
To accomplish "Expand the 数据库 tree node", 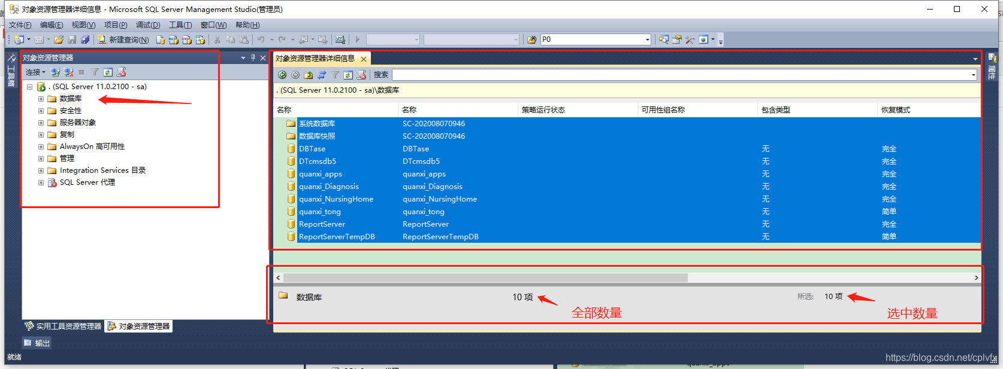I will coord(41,99).
